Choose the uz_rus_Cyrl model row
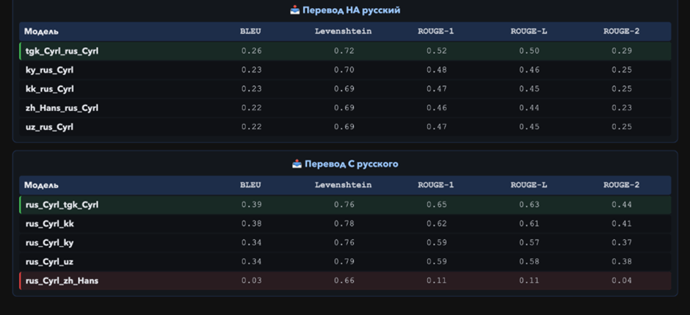690x315 pixels. coord(49,127)
